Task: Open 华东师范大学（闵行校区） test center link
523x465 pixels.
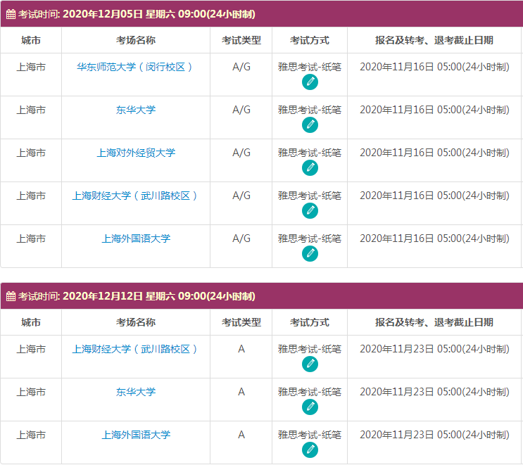Action: (136, 67)
